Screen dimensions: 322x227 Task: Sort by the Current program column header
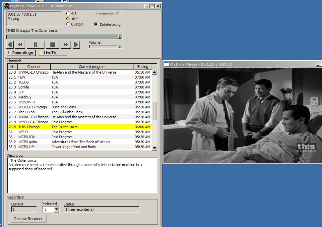point(92,67)
